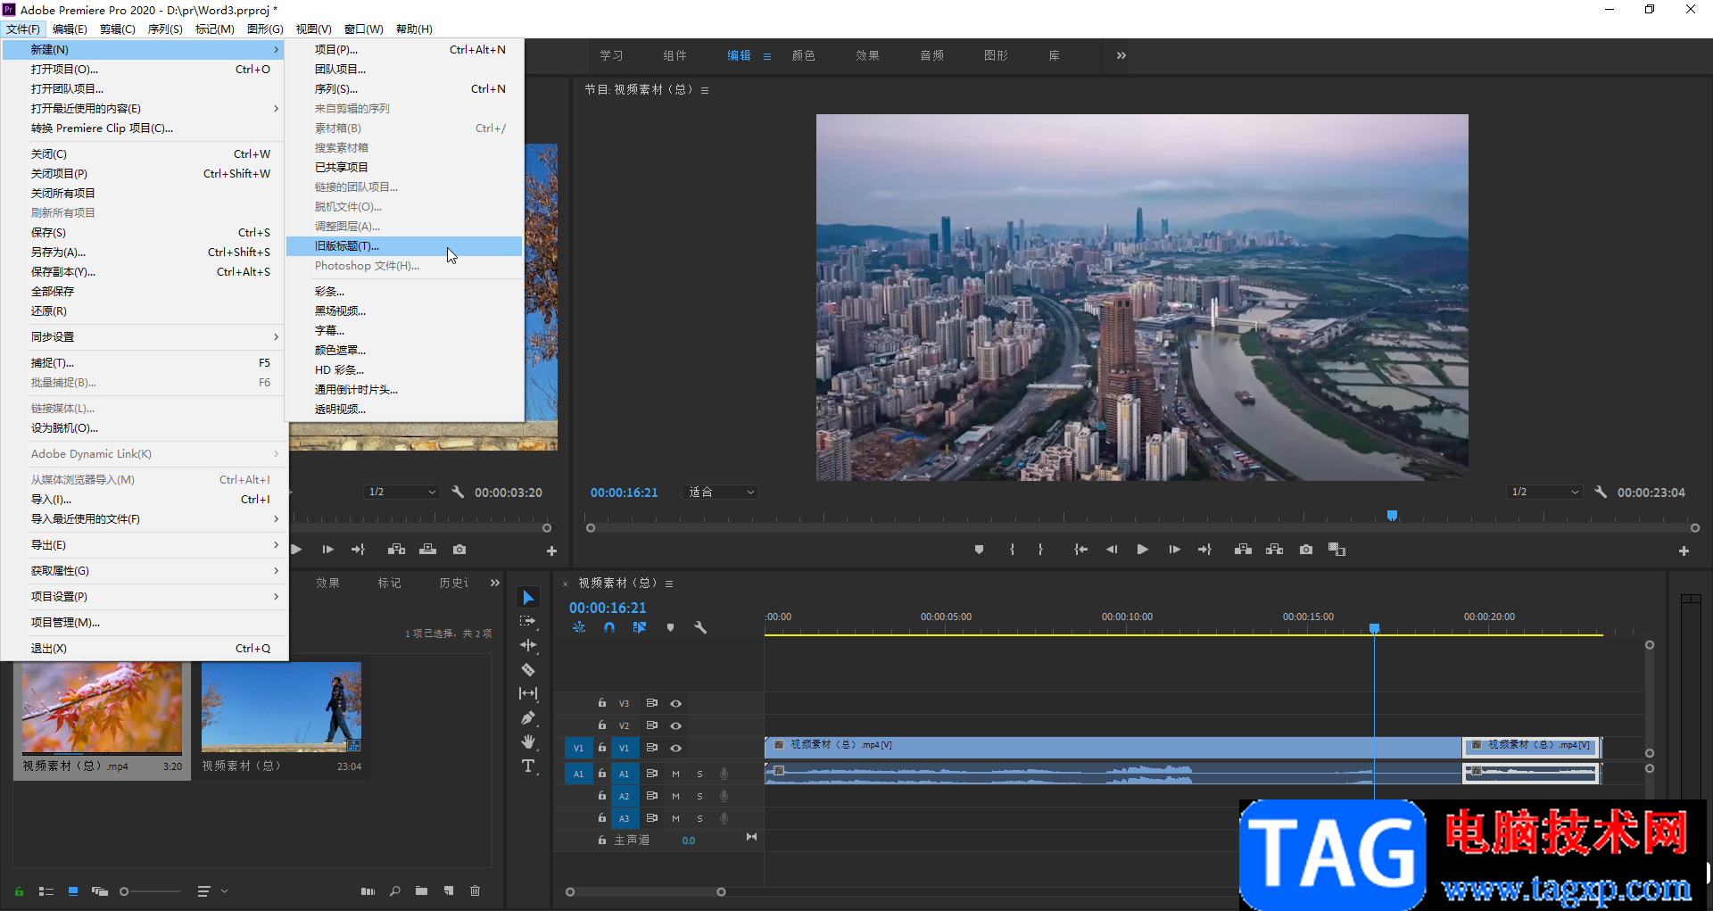
Task: Play the Program monitor sequence
Action: (1142, 550)
